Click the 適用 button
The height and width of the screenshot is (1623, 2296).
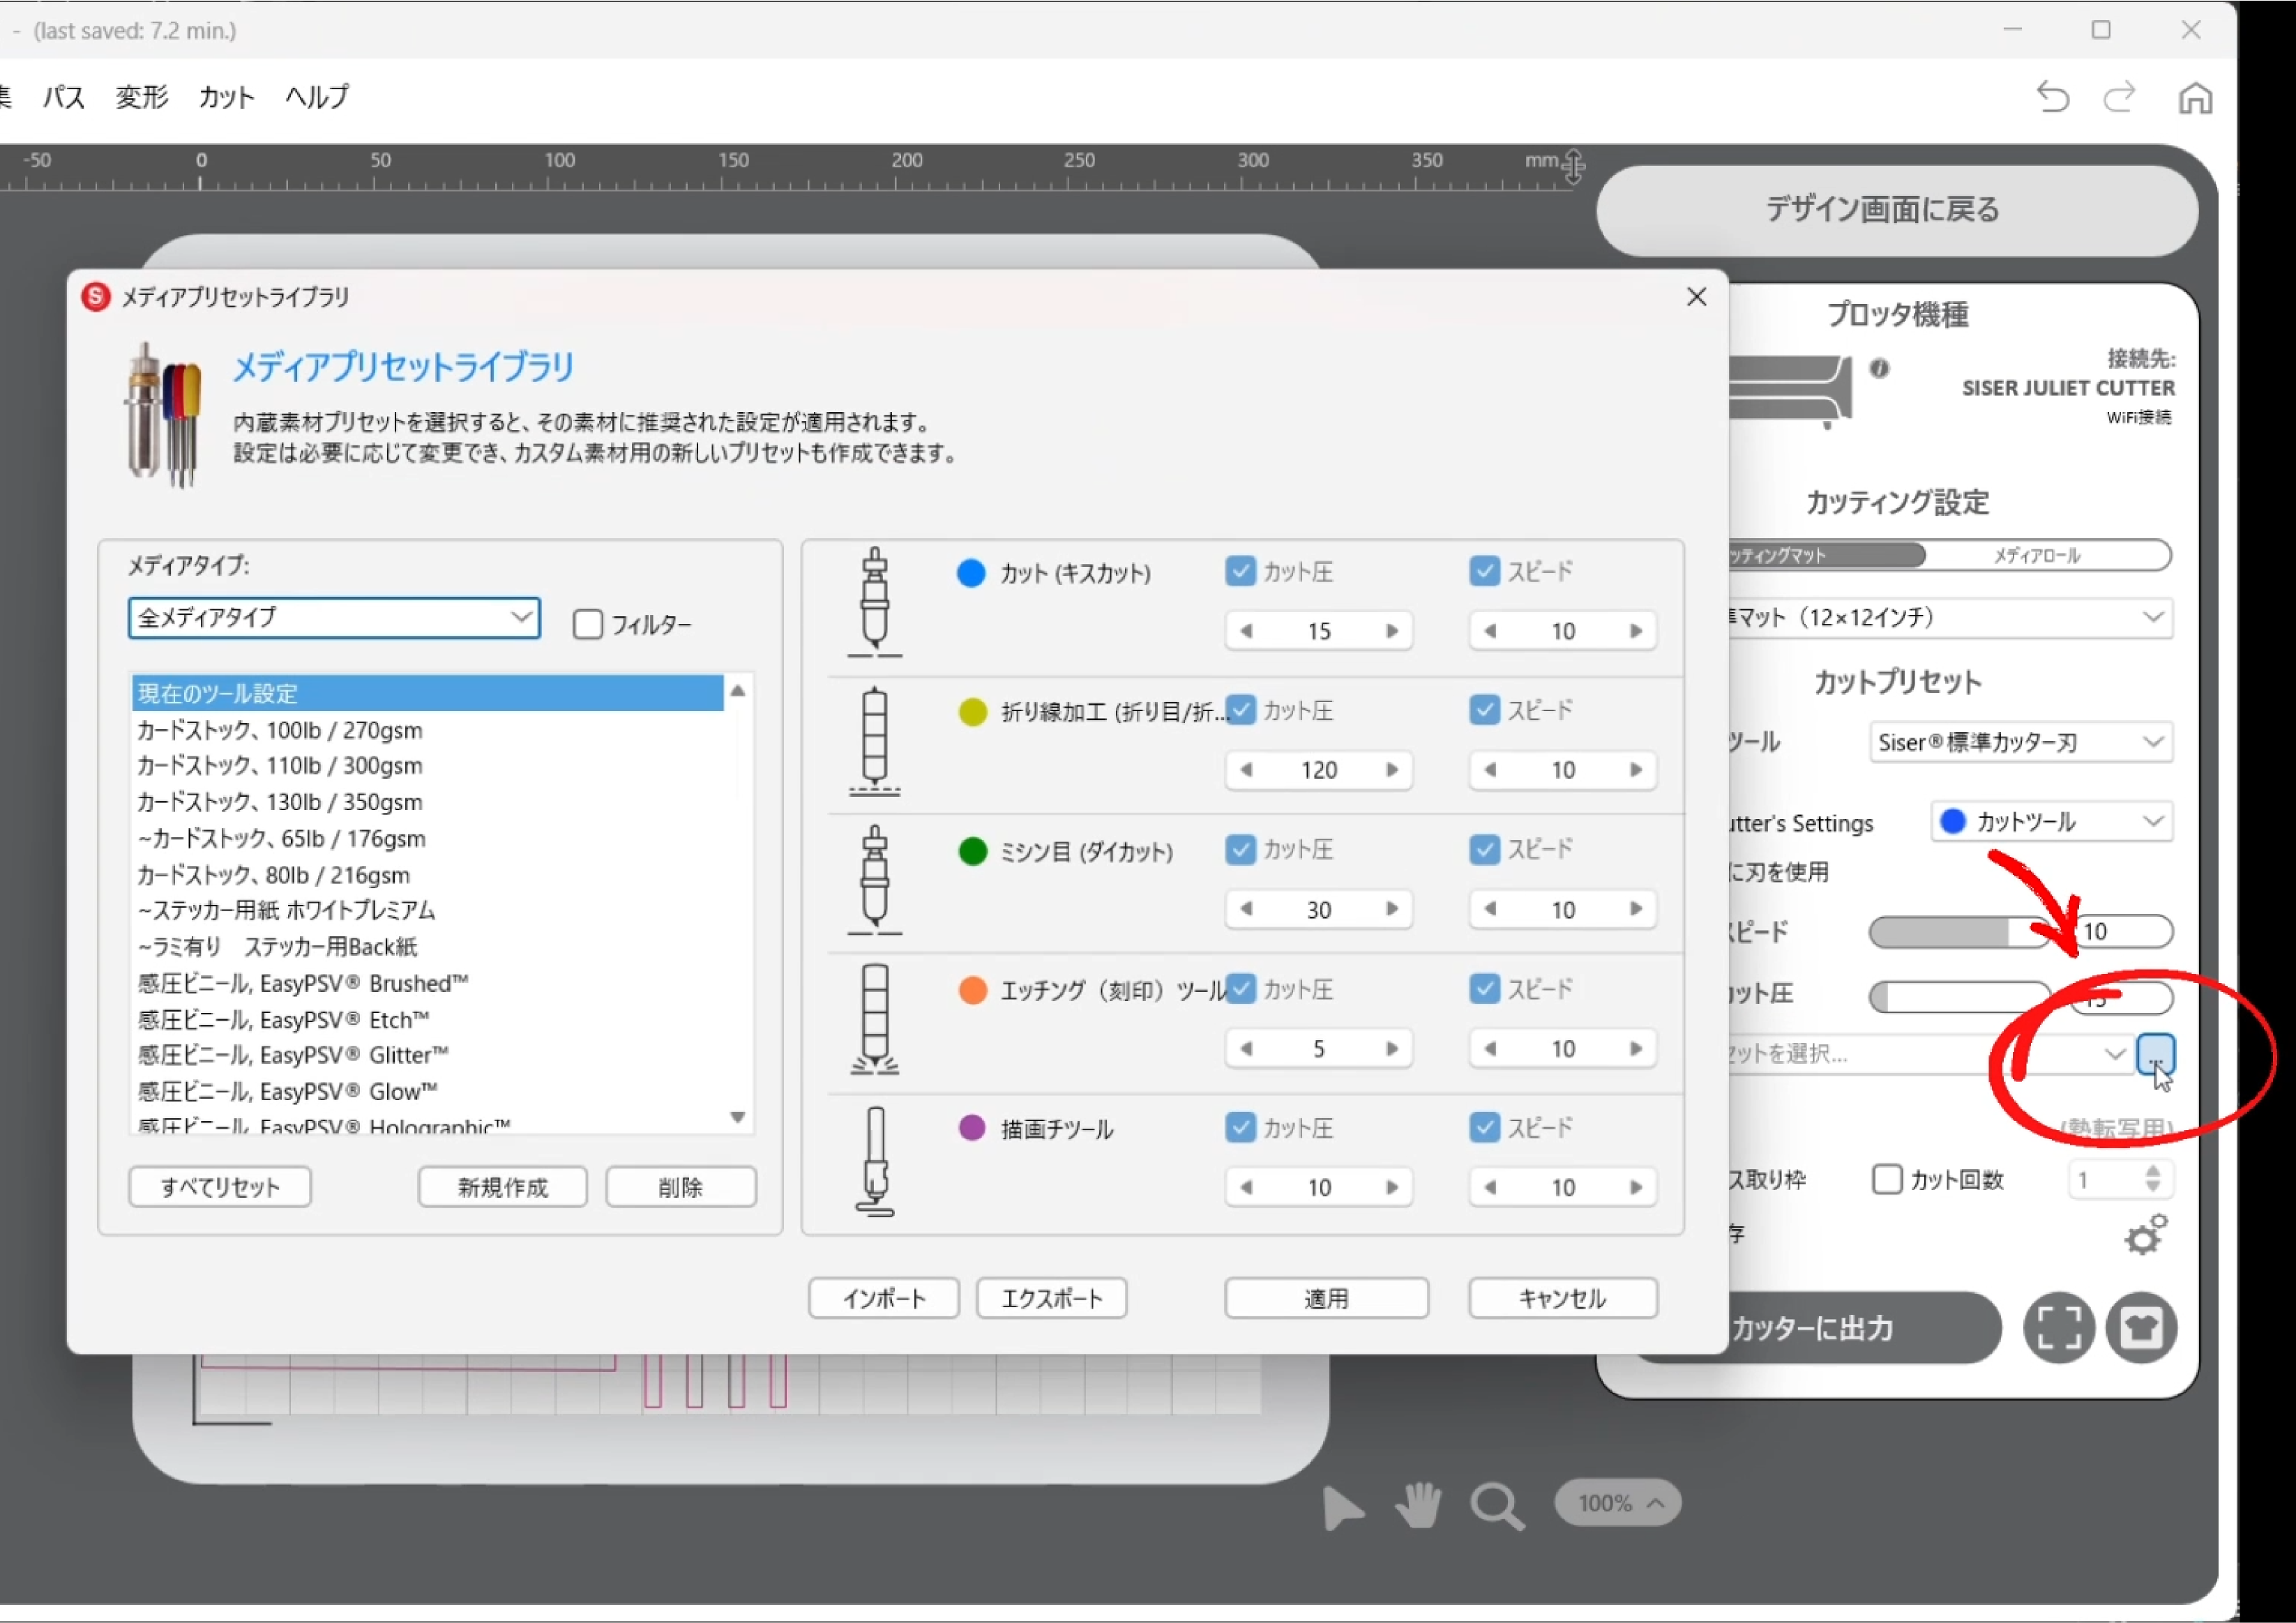point(1326,1298)
